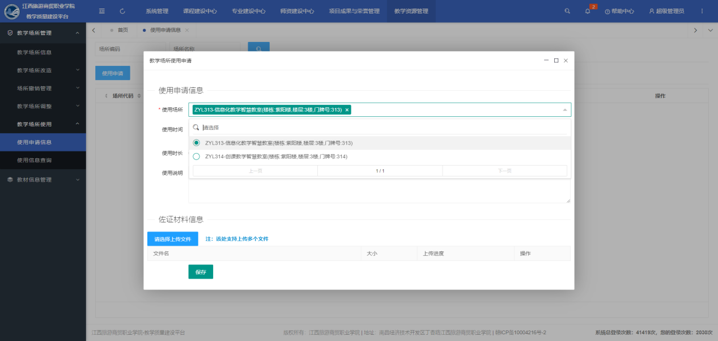Open the 帮助中心 link
The height and width of the screenshot is (341, 718).
619,11
